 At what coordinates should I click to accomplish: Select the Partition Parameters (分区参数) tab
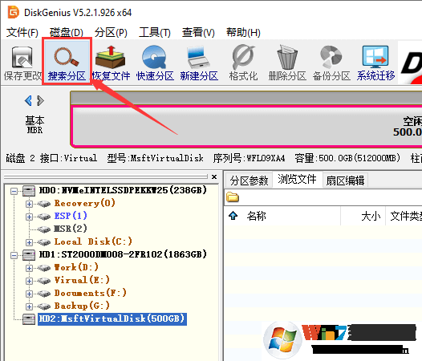point(250,180)
